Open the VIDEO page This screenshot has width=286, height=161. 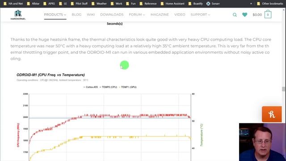pyautogui.click(x=180, y=15)
